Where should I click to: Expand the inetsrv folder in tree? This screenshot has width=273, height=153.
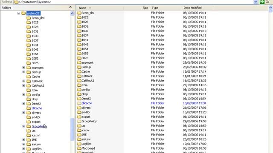(x=24, y=144)
